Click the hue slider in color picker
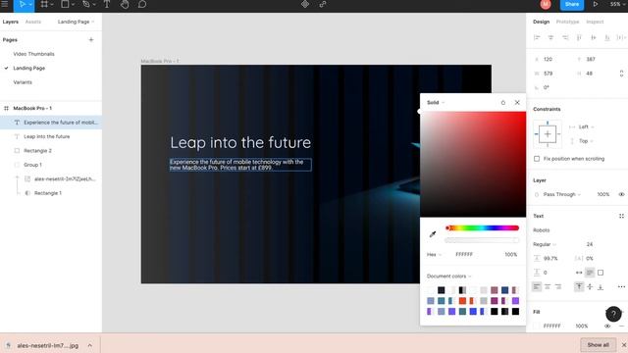Image resolution: width=628 pixels, height=353 pixels. pyautogui.click(x=482, y=228)
